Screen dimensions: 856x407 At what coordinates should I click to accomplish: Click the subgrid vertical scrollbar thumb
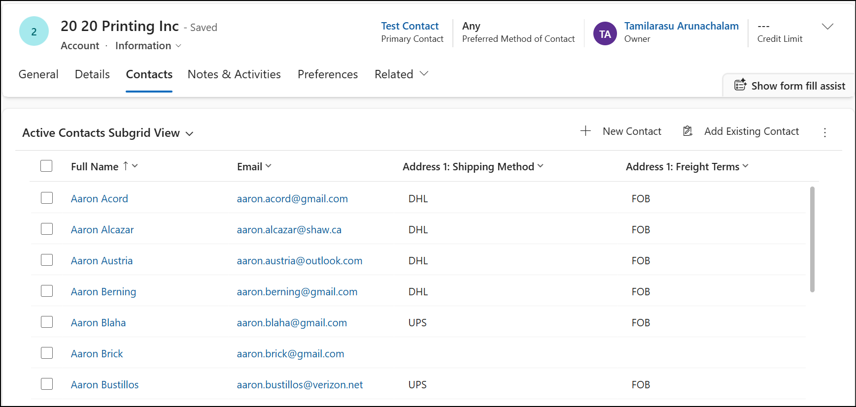812,239
